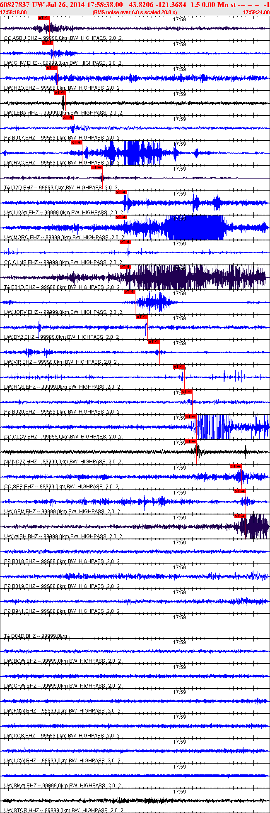Image resolution: width=270 pixels, height=813 pixels.
Task: Click the TA.E04D BHZ station label
Action: (x=63, y=287)
